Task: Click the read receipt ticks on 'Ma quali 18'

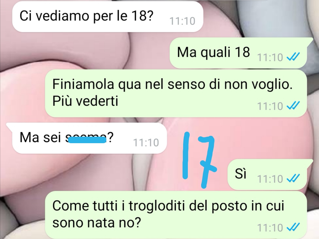Action: 293,57
